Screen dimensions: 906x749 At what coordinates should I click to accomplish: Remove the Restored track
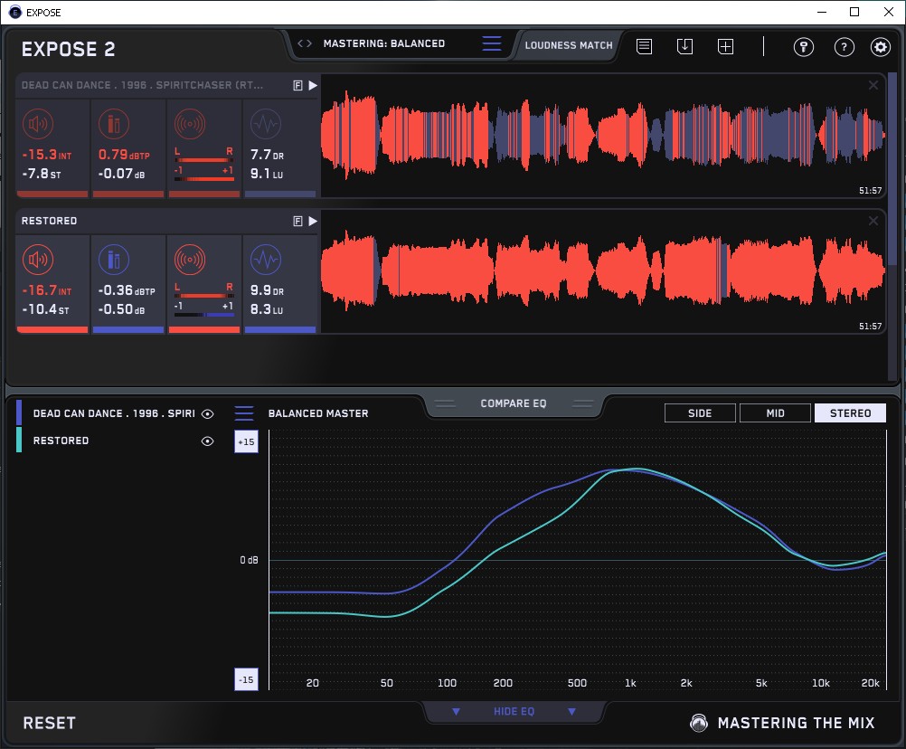coord(873,221)
